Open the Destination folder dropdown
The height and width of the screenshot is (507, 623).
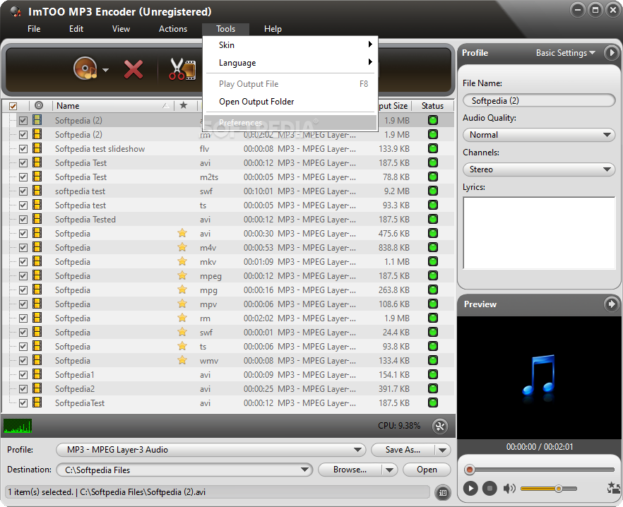click(x=184, y=470)
